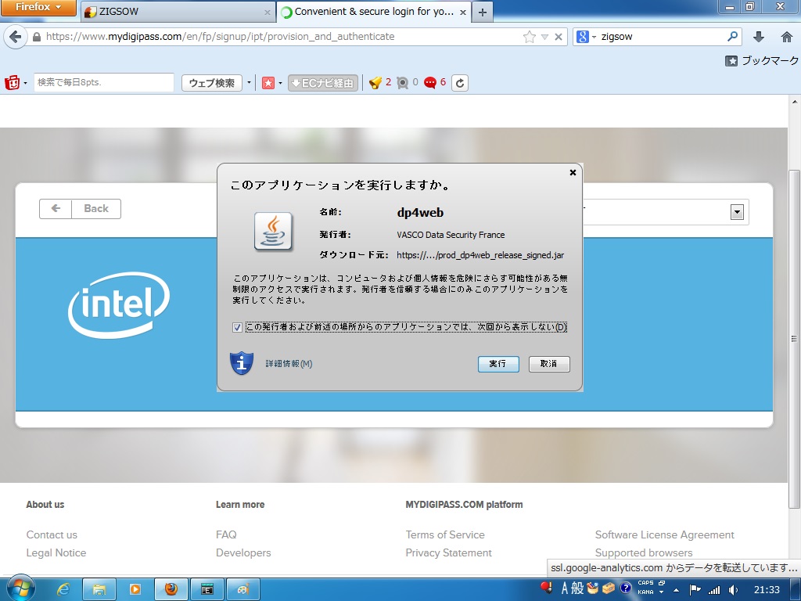Open the Software License Agreement link
801x601 pixels.
click(664, 534)
